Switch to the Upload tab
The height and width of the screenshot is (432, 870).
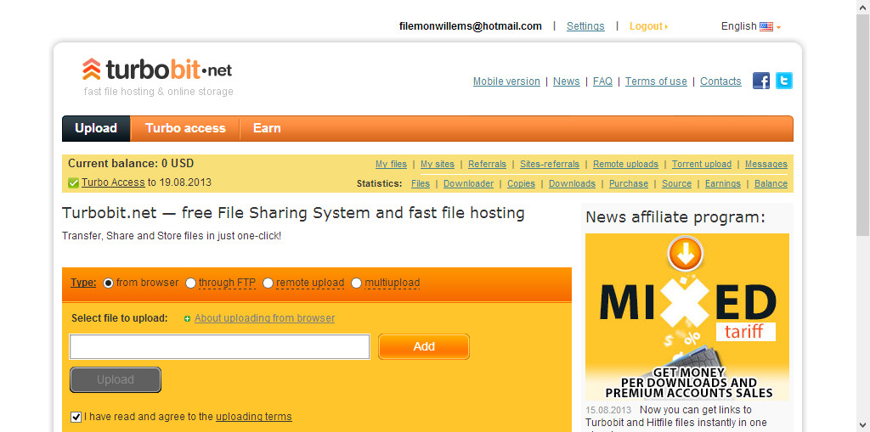tap(96, 128)
